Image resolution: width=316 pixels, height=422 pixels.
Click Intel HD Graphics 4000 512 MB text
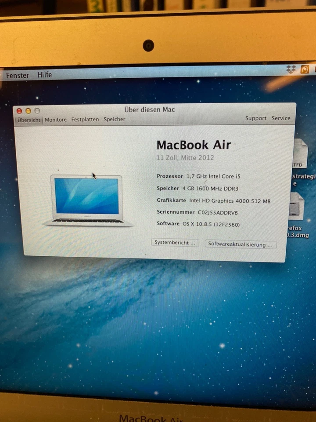(x=230, y=201)
